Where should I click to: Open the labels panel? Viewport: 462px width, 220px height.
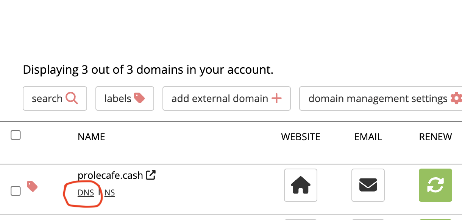point(125,98)
